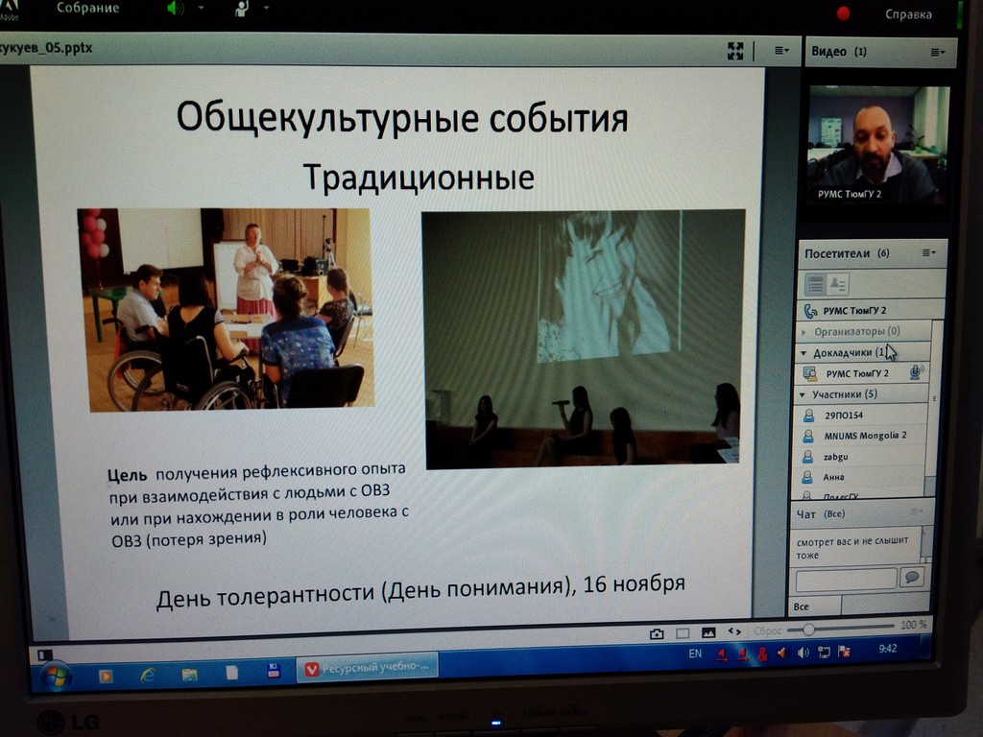Open the system volume tray icon
This screenshot has width=983, height=737.
[x=803, y=653]
